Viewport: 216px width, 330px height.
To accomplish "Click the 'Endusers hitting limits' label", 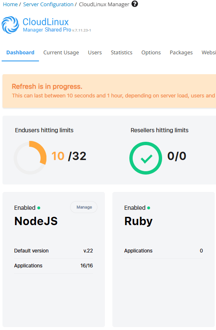I will [x=44, y=130].
